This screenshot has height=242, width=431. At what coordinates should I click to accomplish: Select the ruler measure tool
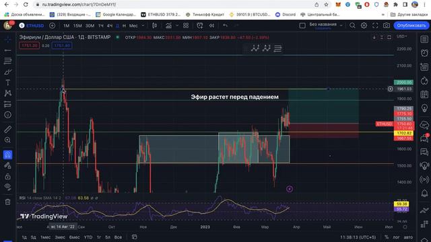(7, 129)
